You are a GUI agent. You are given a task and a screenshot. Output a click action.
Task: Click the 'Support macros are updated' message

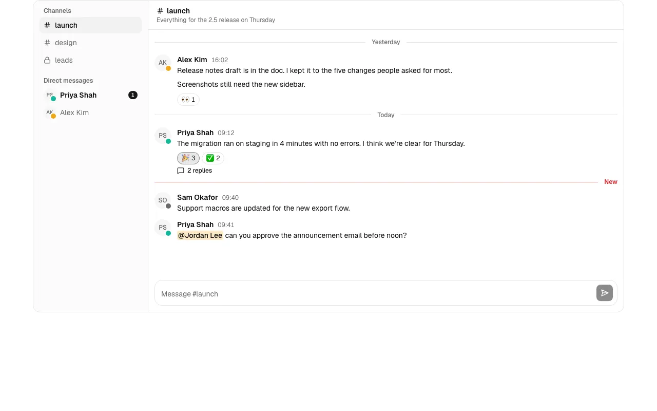[x=263, y=208]
